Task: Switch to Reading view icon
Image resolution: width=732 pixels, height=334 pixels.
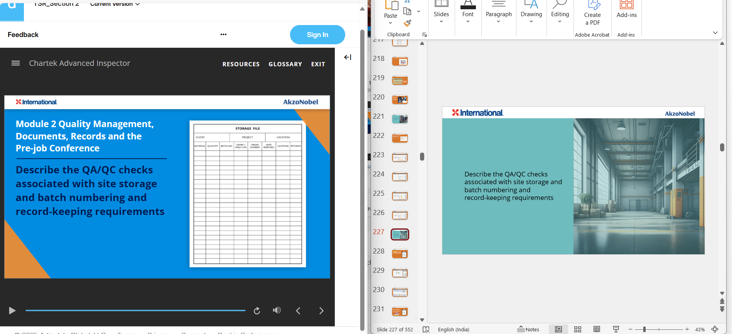Action: 597,329
